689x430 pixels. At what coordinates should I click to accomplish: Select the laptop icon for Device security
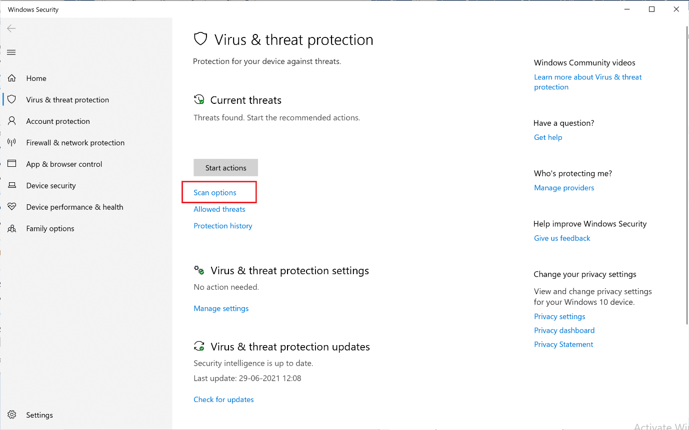(x=12, y=185)
